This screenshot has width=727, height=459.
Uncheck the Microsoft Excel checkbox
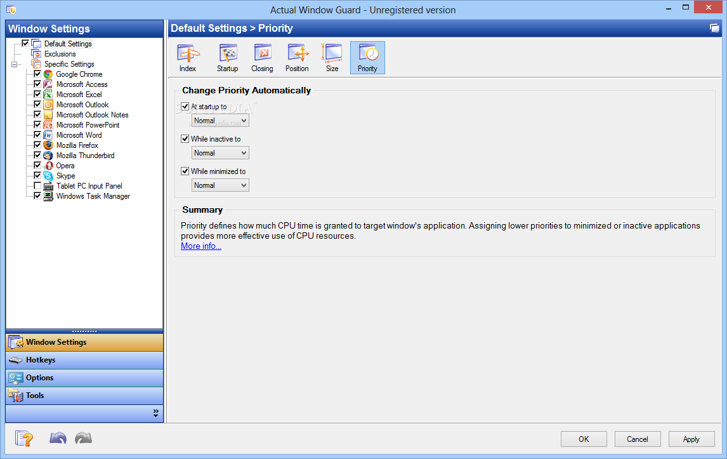coord(37,94)
